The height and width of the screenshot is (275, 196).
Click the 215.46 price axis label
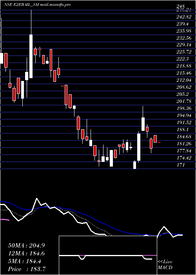coord(183,73)
